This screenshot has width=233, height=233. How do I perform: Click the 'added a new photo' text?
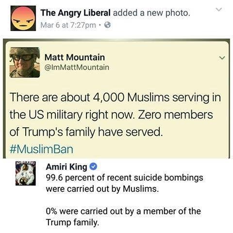tap(151, 13)
